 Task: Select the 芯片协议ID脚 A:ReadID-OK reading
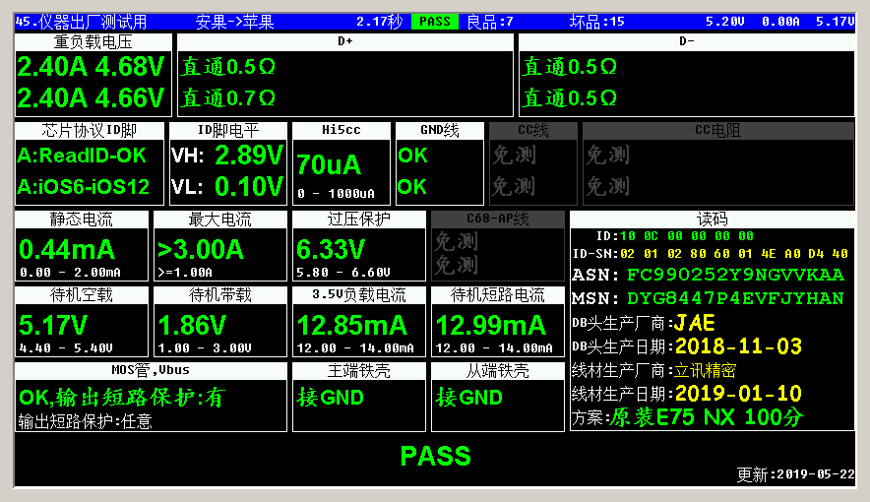pyautogui.click(x=82, y=156)
